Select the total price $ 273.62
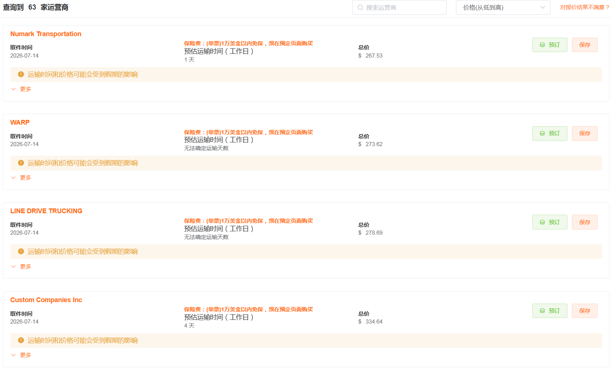 [x=370, y=144]
